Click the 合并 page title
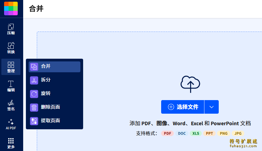The image size is (262, 151). tap(36, 8)
